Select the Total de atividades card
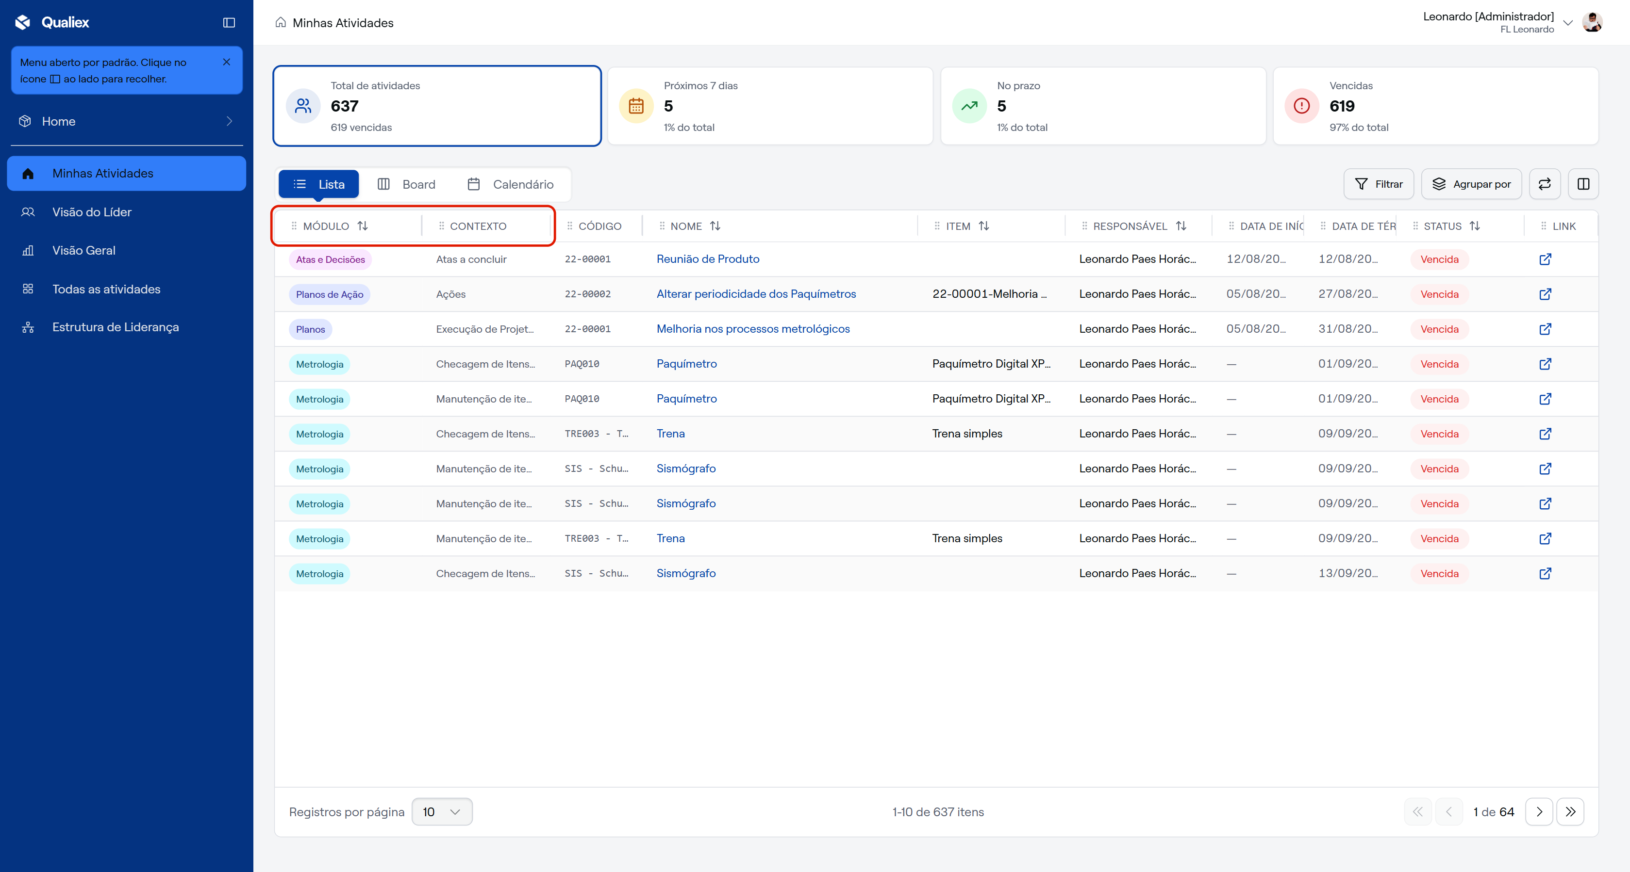Image resolution: width=1630 pixels, height=872 pixels. pos(437,106)
